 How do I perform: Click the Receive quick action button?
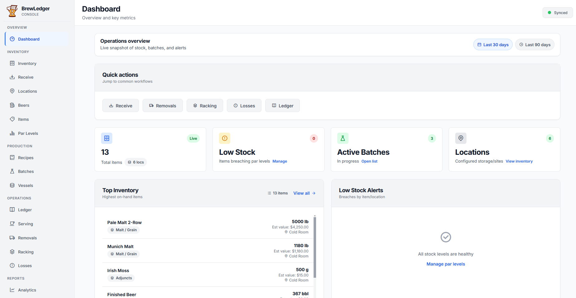coord(120,105)
